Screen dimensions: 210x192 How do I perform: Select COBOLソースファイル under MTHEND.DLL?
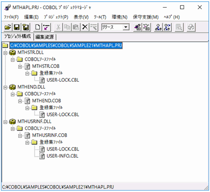pos(40,94)
